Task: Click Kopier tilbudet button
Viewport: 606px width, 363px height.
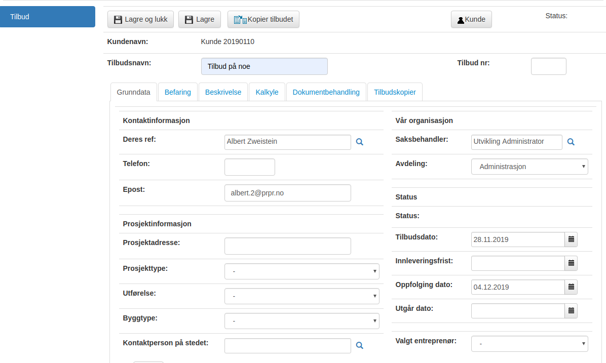Action: 263,19
